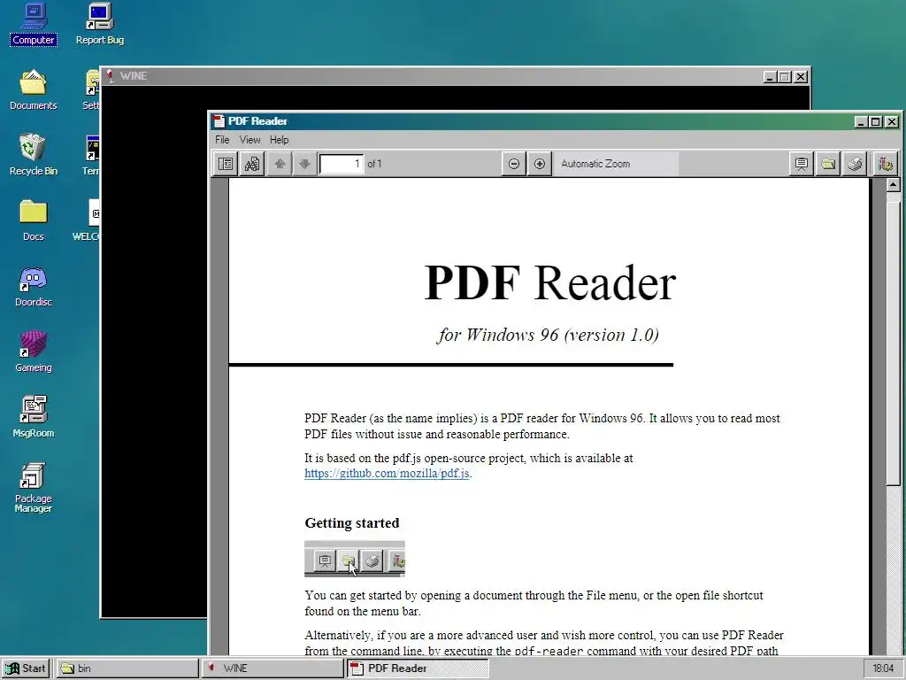Zoom in with the plus button

[539, 164]
